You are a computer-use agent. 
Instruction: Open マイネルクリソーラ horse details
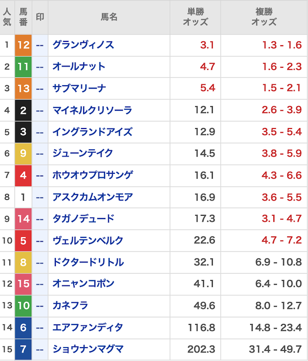point(92,110)
